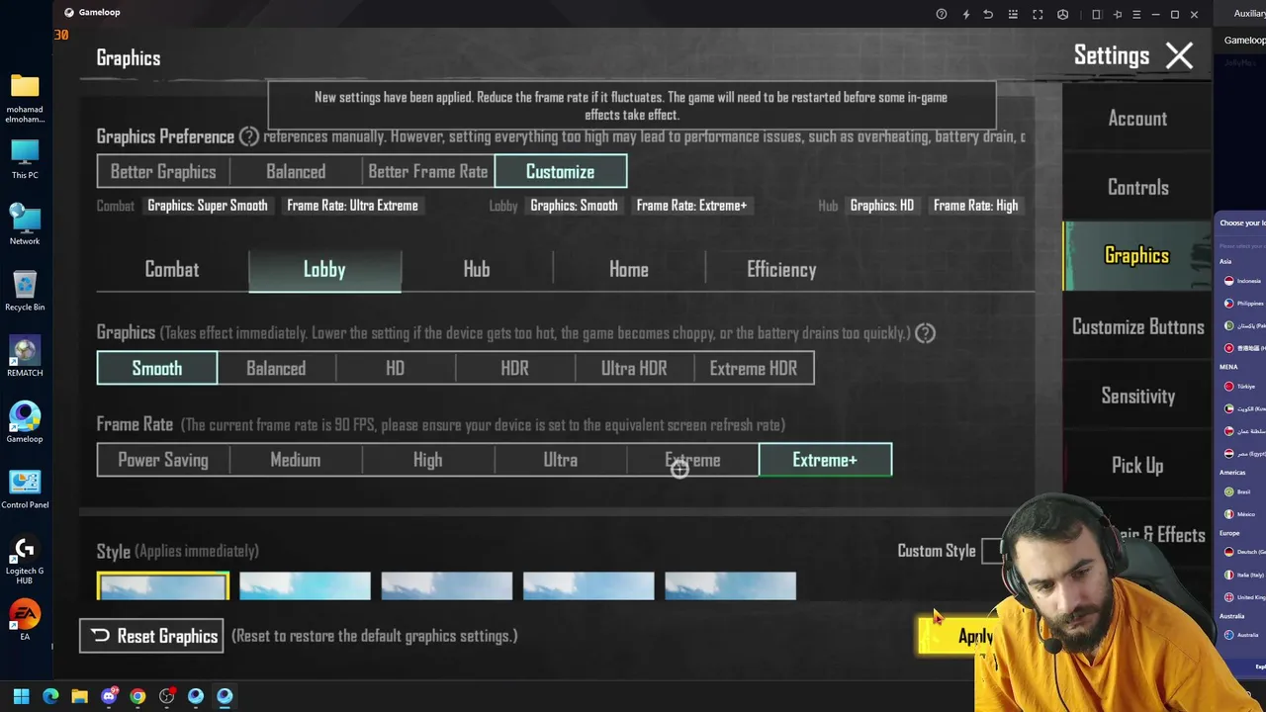Switch to the Home tab
Viewport: 1266px width, 712px height.
tap(629, 270)
